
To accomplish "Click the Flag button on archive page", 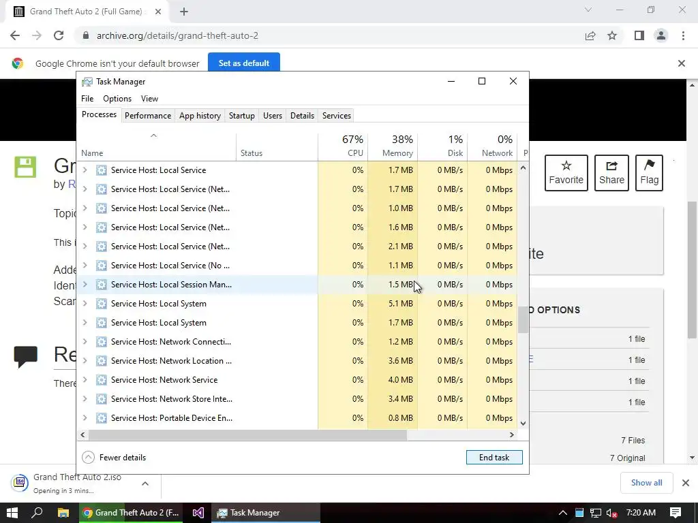I will [x=649, y=173].
